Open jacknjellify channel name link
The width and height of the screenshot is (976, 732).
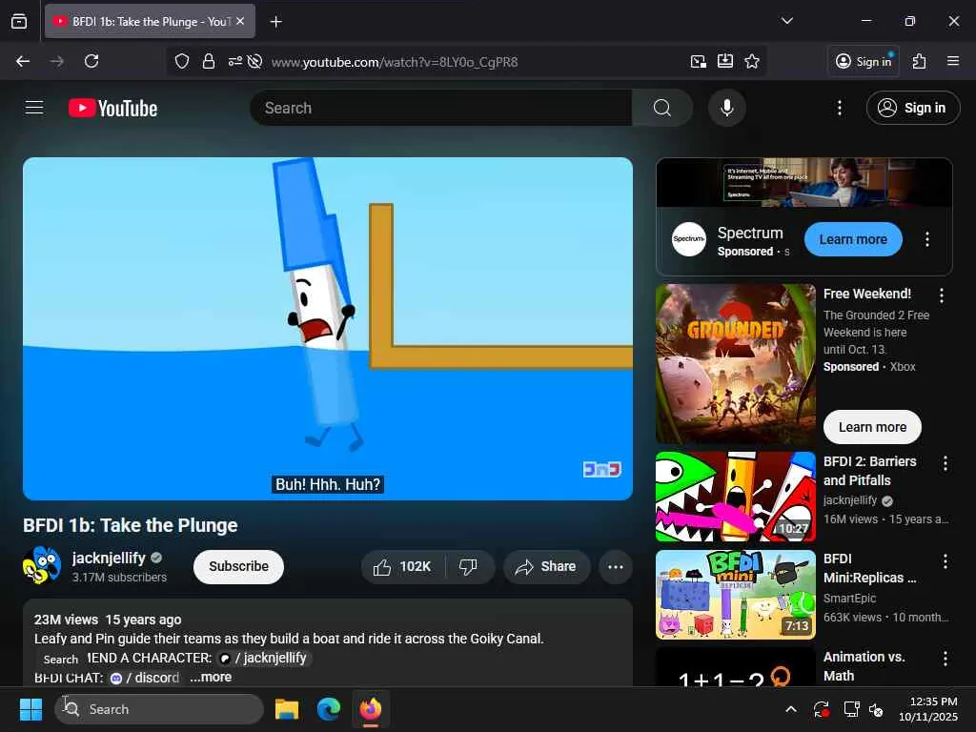click(109, 558)
